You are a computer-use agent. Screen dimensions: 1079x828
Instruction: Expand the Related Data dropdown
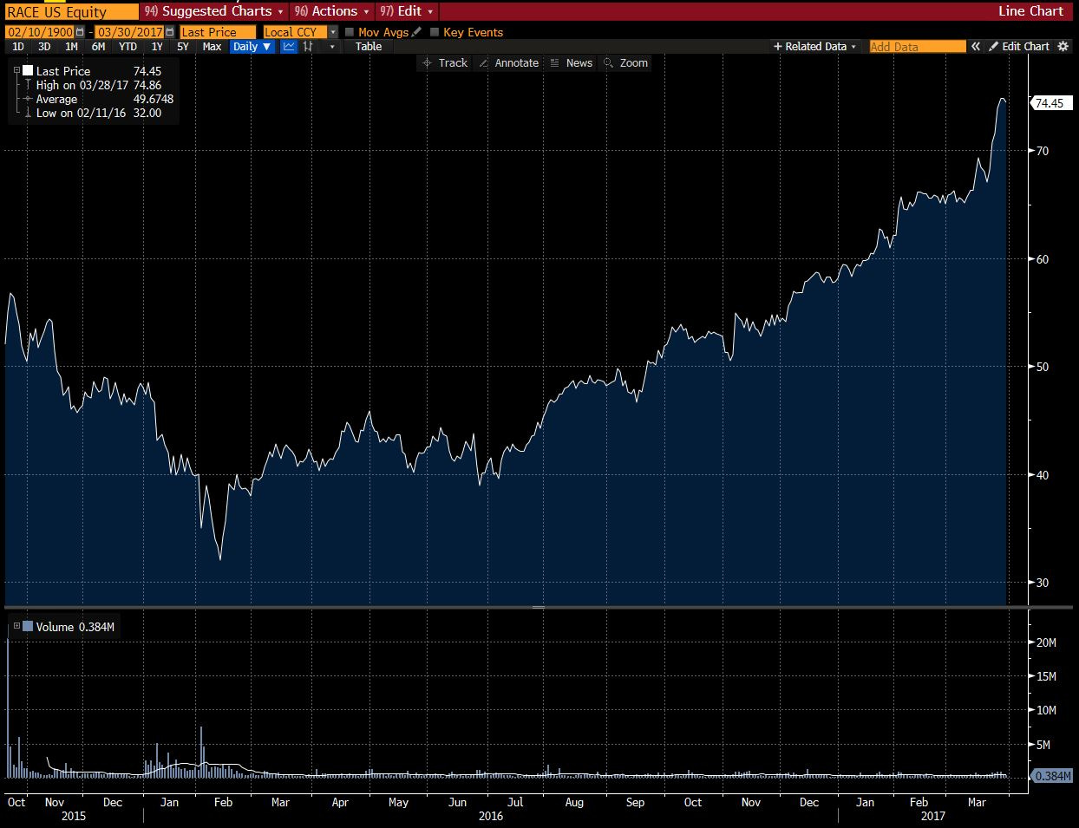(x=814, y=47)
